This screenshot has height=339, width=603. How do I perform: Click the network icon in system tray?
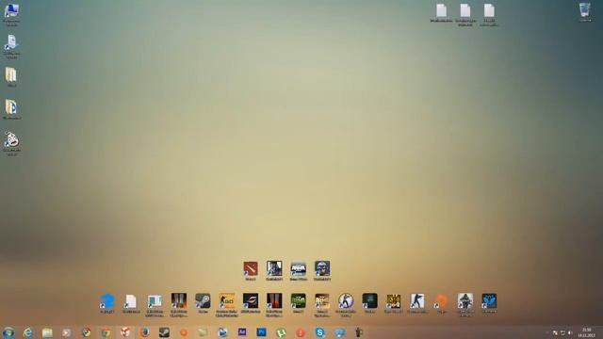[x=562, y=332]
